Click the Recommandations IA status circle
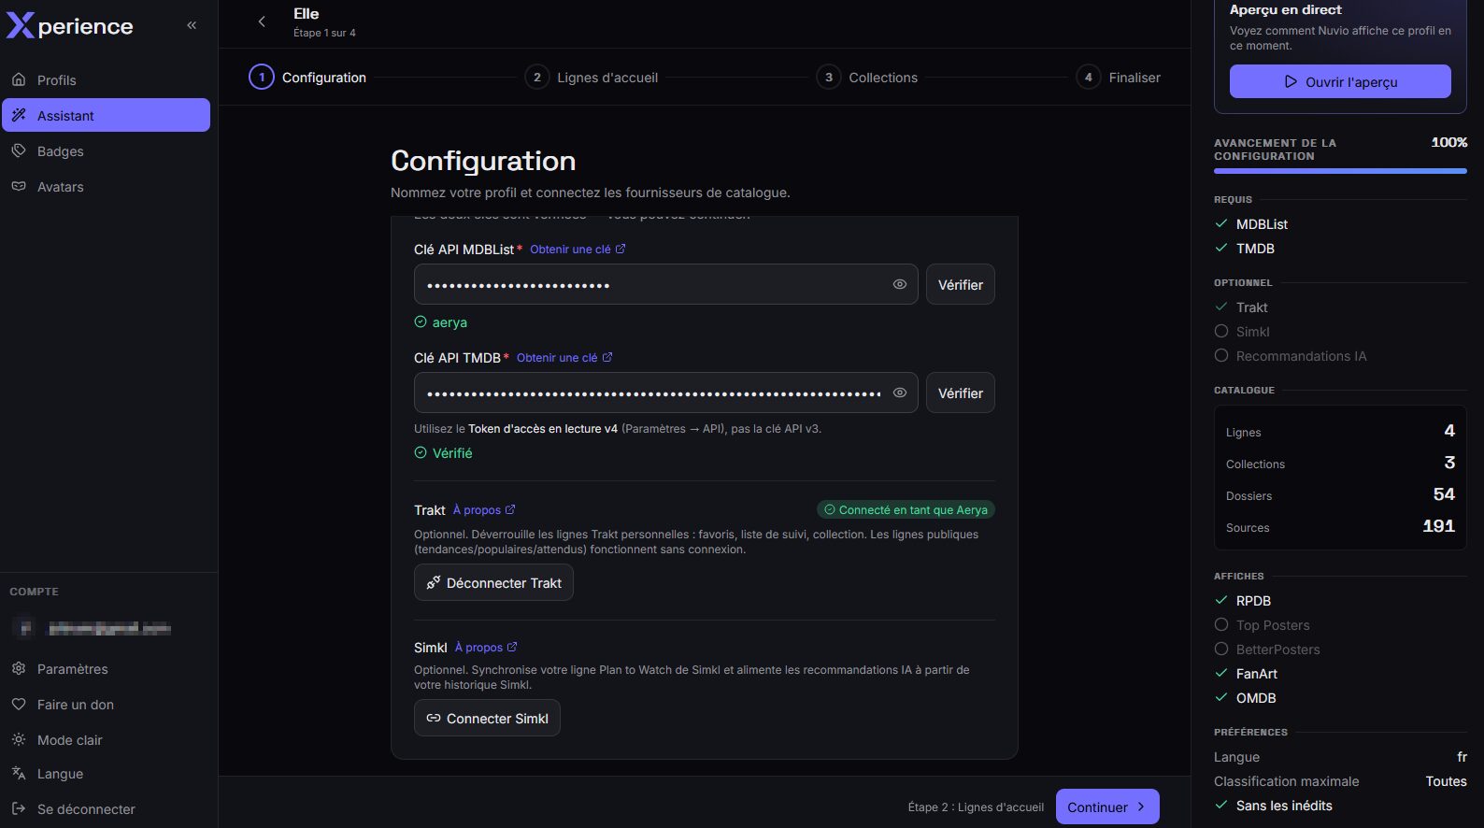Screen dimensions: 1484x828 coord(1221,355)
